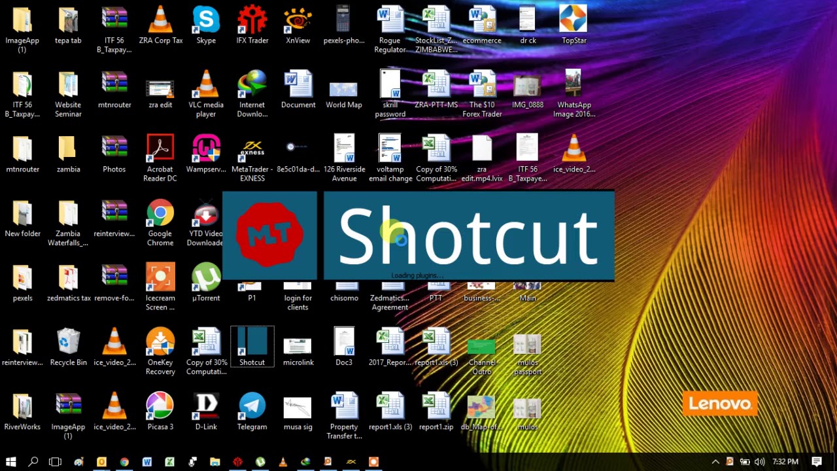The image size is (837, 471).
Task: Open File Explorer from taskbar
Action: 214,462
